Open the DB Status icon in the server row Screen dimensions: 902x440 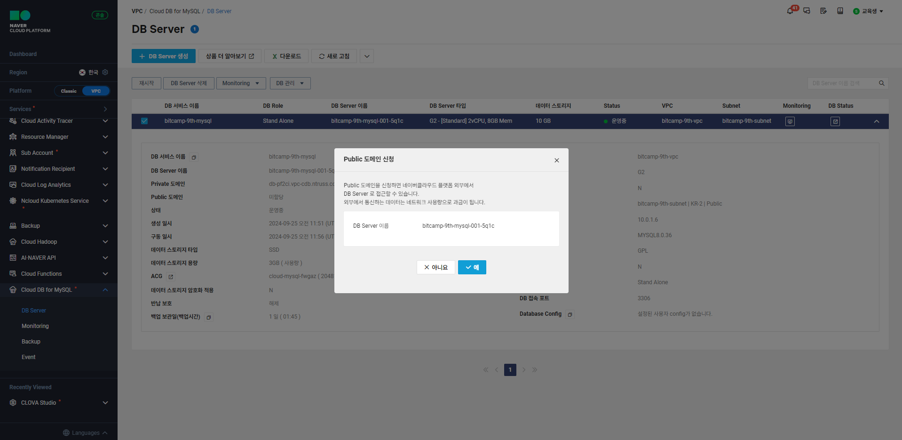coord(835,121)
